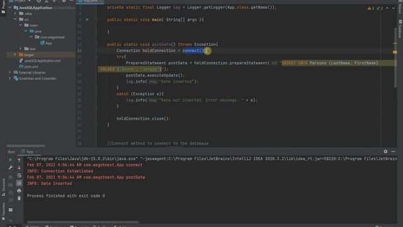Viewport: 403px width, 227px height.
Task: Open Run panel settings gear
Action: tap(385, 151)
